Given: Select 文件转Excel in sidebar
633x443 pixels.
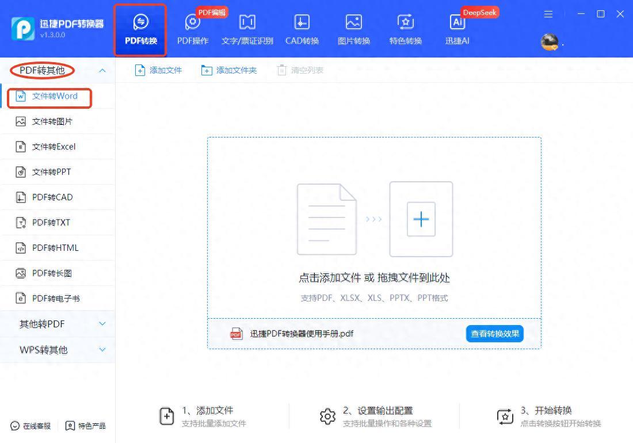Looking at the screenshot, I should [54, 147].
